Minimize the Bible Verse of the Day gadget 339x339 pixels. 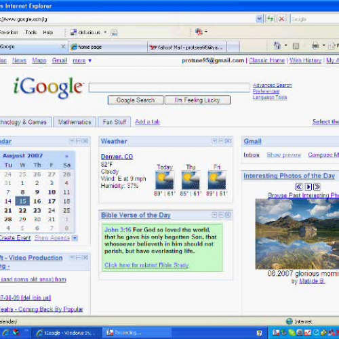pos(221,215)
